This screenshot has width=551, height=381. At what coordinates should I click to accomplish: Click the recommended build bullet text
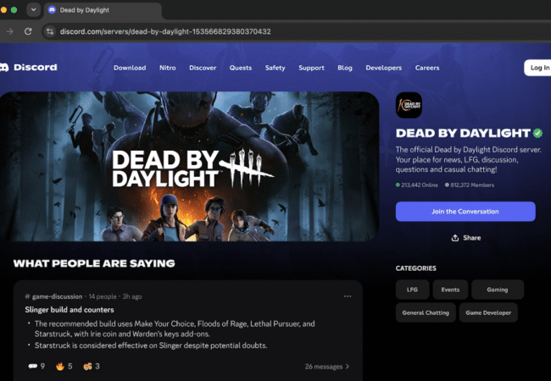(x=175, y=329)
